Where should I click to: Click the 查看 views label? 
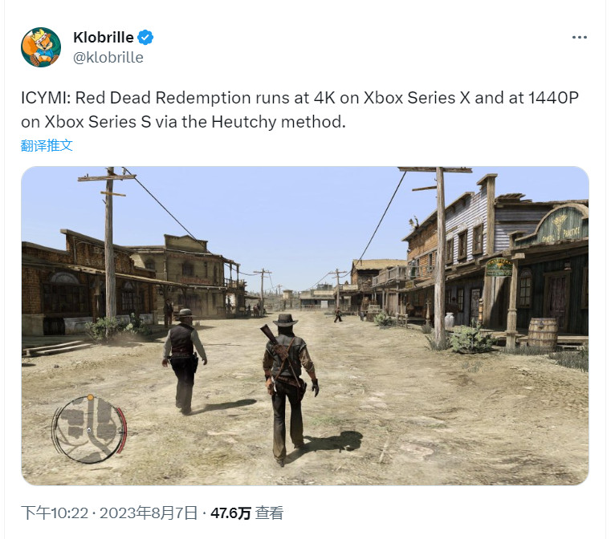[x=269, y=513]
